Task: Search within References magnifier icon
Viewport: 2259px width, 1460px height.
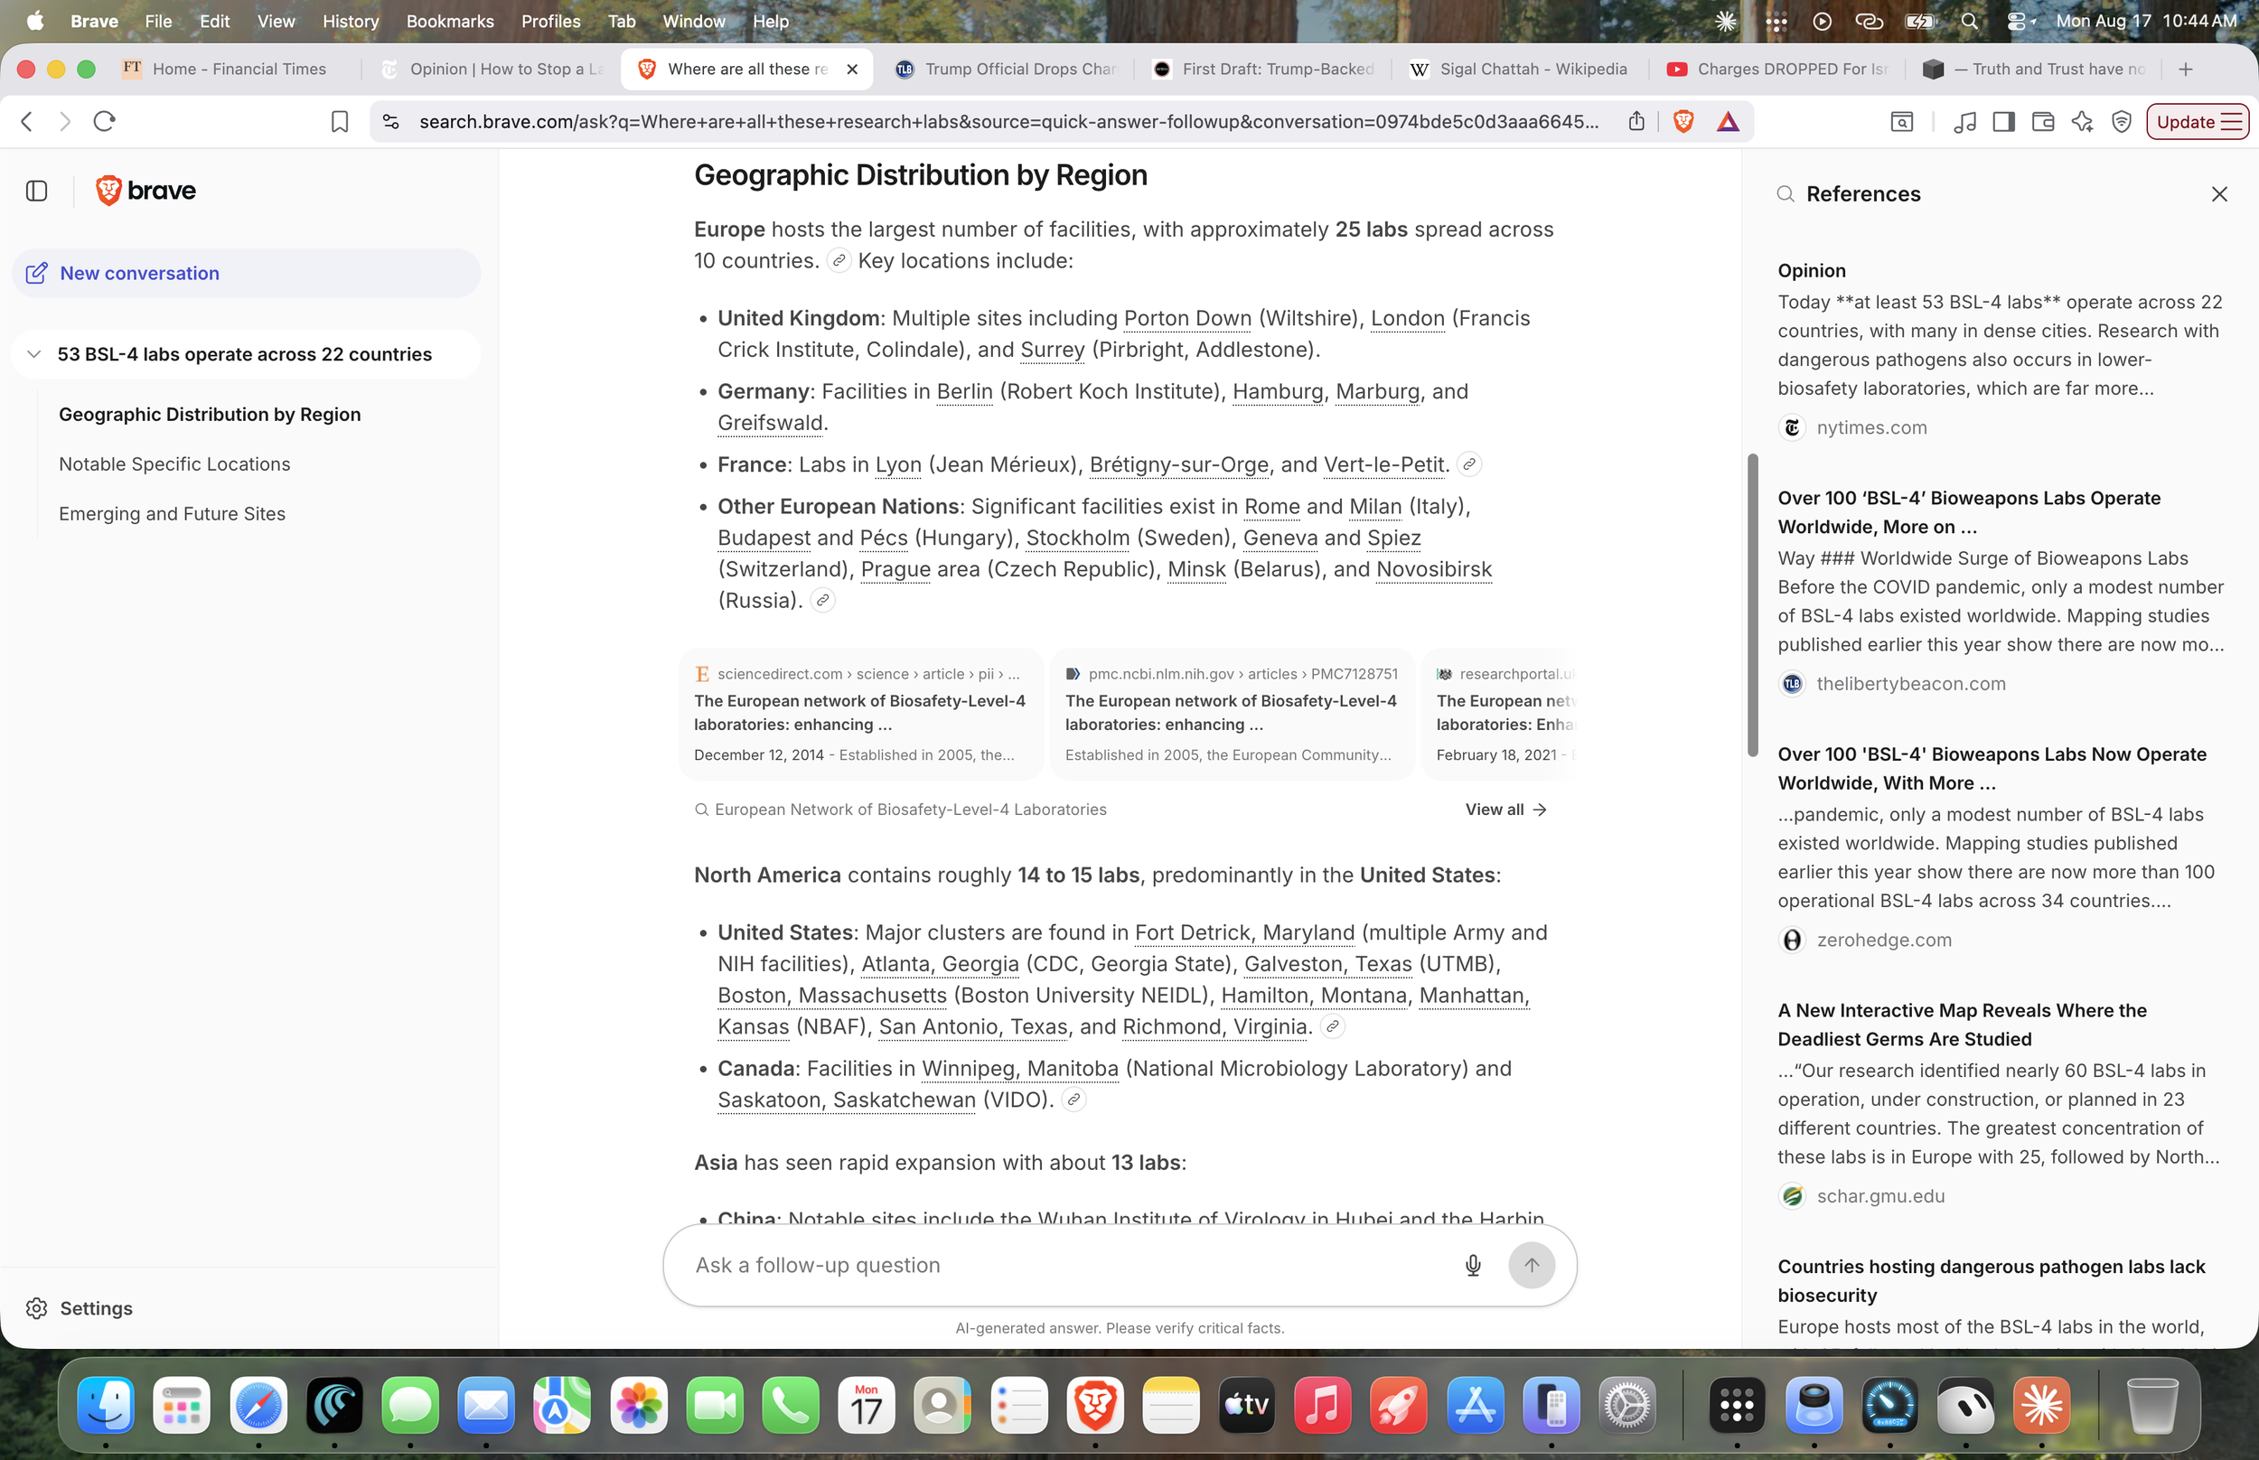Action: (1785, 194)
